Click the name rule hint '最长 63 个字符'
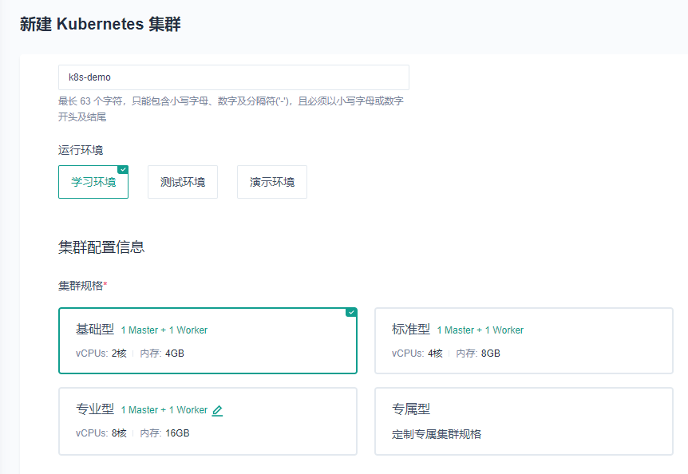The height and width of the screenshot is (474, 688). point(231,109)
